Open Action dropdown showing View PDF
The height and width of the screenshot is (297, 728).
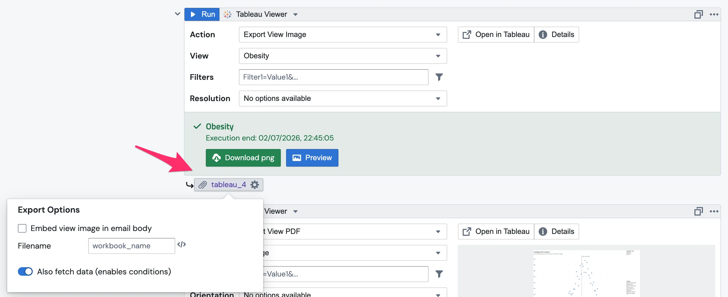click(355, 231)
